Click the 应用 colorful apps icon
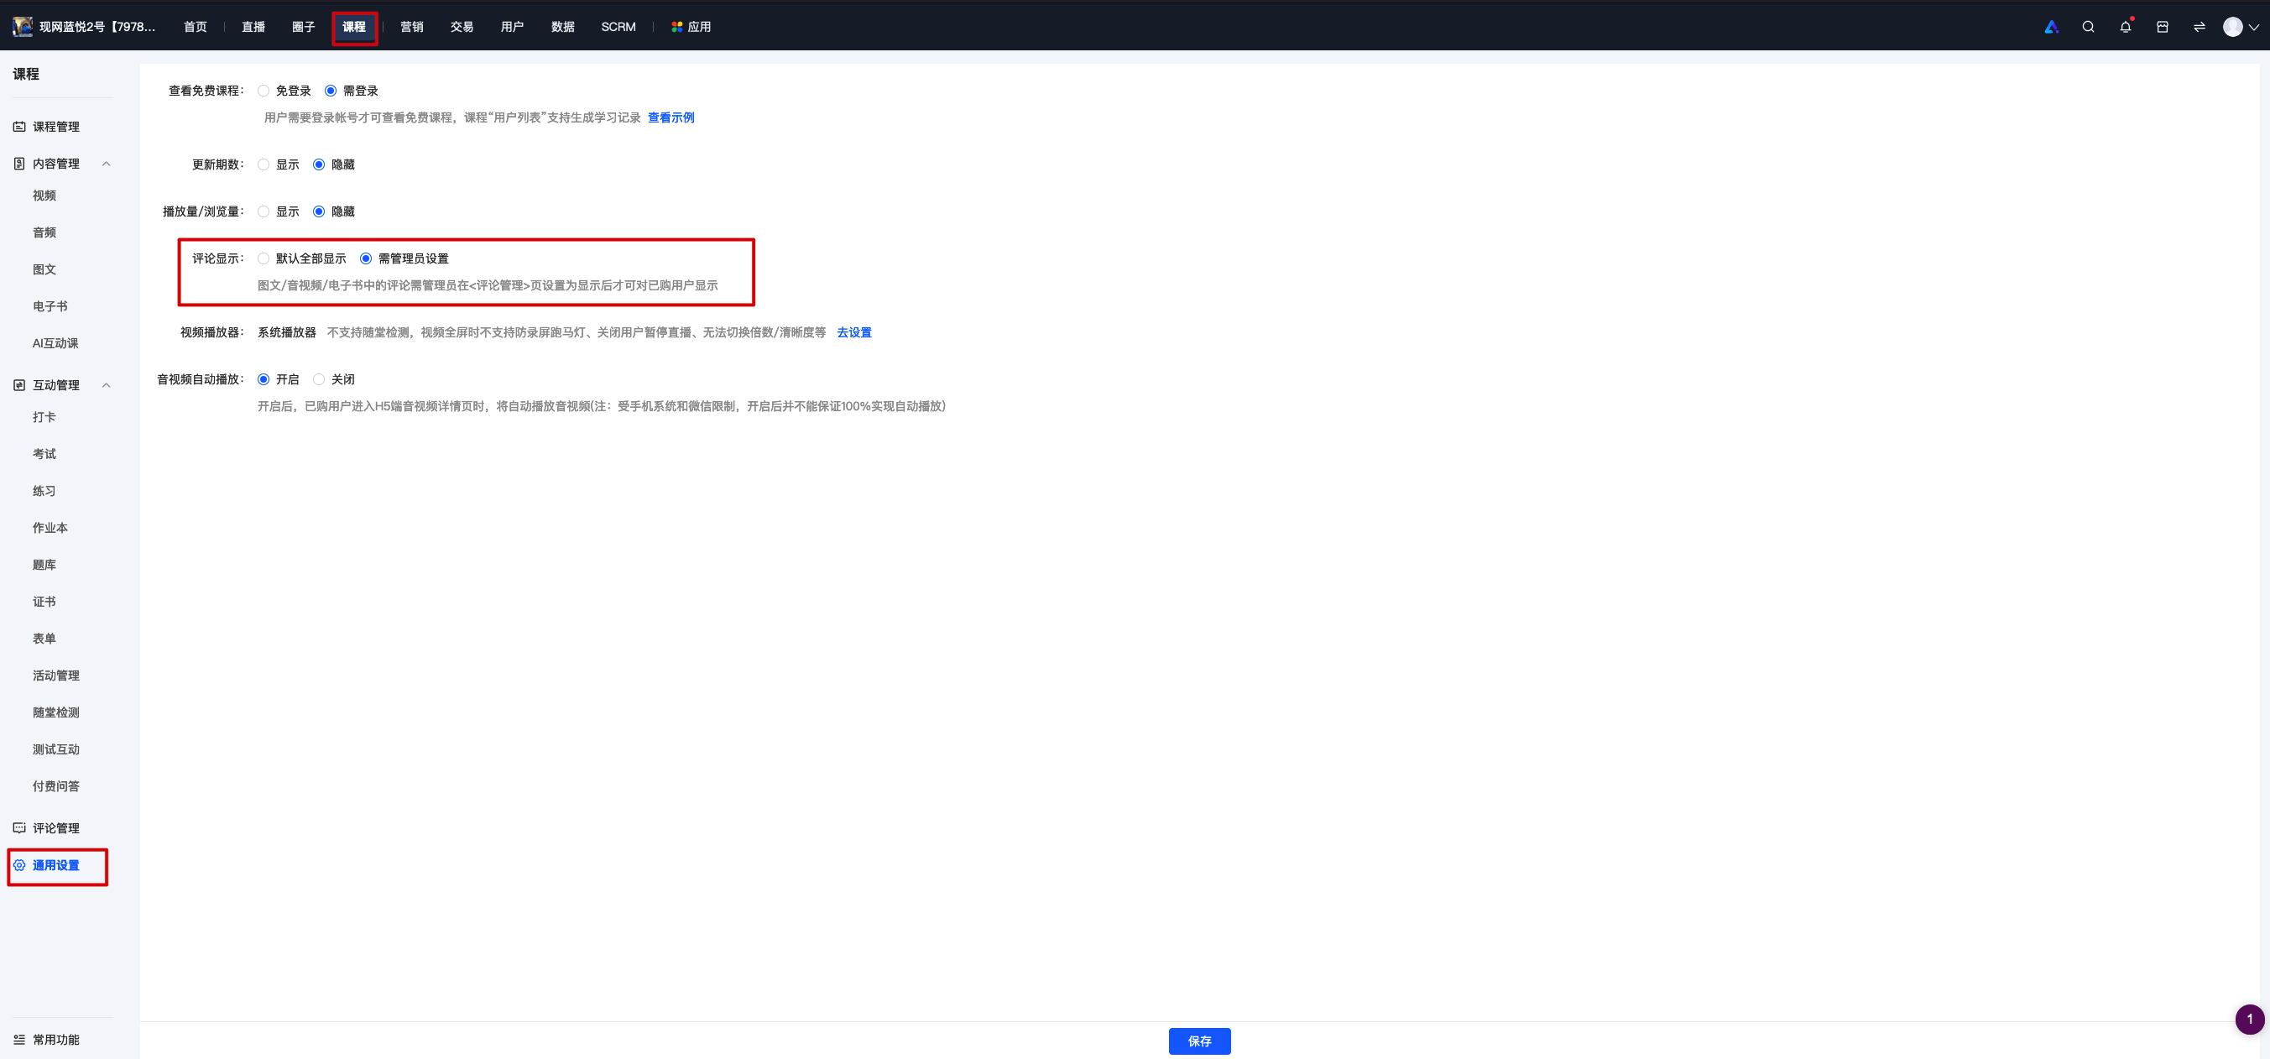This screenshot has height=1059, width=2270. coord(676,28)
